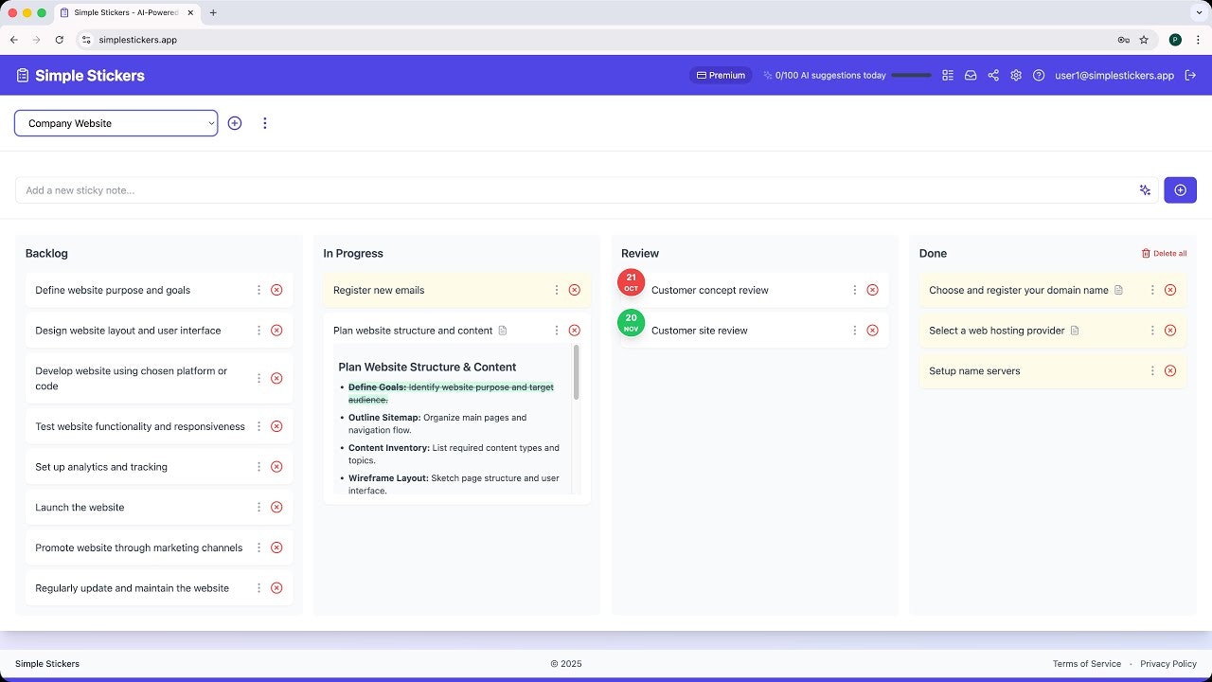This screenshot has width=1212, height=682.
Task: Click the purple add sticky note button
Action: [1180, 190]
